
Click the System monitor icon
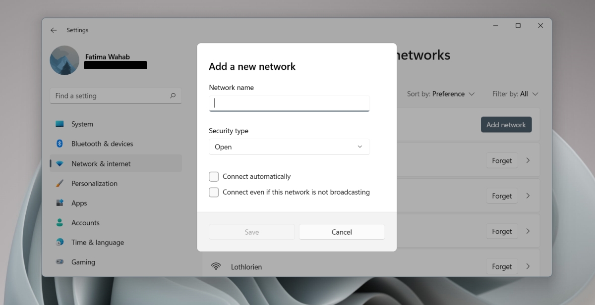[59, 124]
